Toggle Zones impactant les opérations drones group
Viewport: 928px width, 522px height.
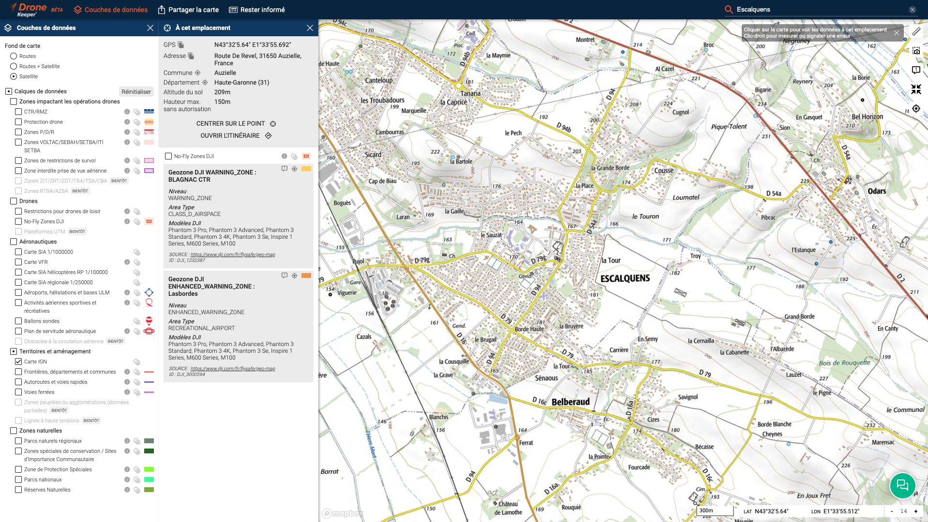click(14, 101)
